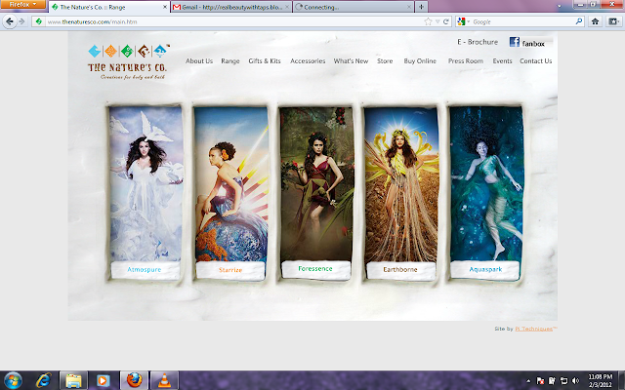625x390 pixels.
Task: Open VLC media player cone icon
Action: (x=164, y=380)
